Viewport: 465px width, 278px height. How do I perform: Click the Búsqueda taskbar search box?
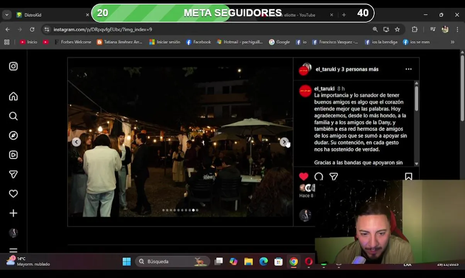coord(172,261)
